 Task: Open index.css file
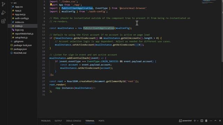coord(20,22)
